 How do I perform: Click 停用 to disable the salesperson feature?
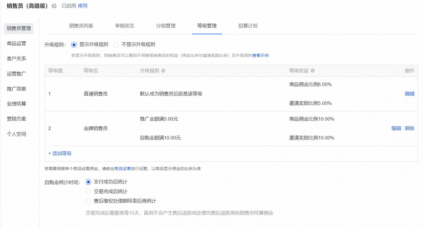[x=83, y=6]
